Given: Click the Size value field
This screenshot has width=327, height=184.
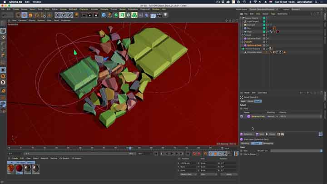Looking at the screenshot, I should click(263, 151).
